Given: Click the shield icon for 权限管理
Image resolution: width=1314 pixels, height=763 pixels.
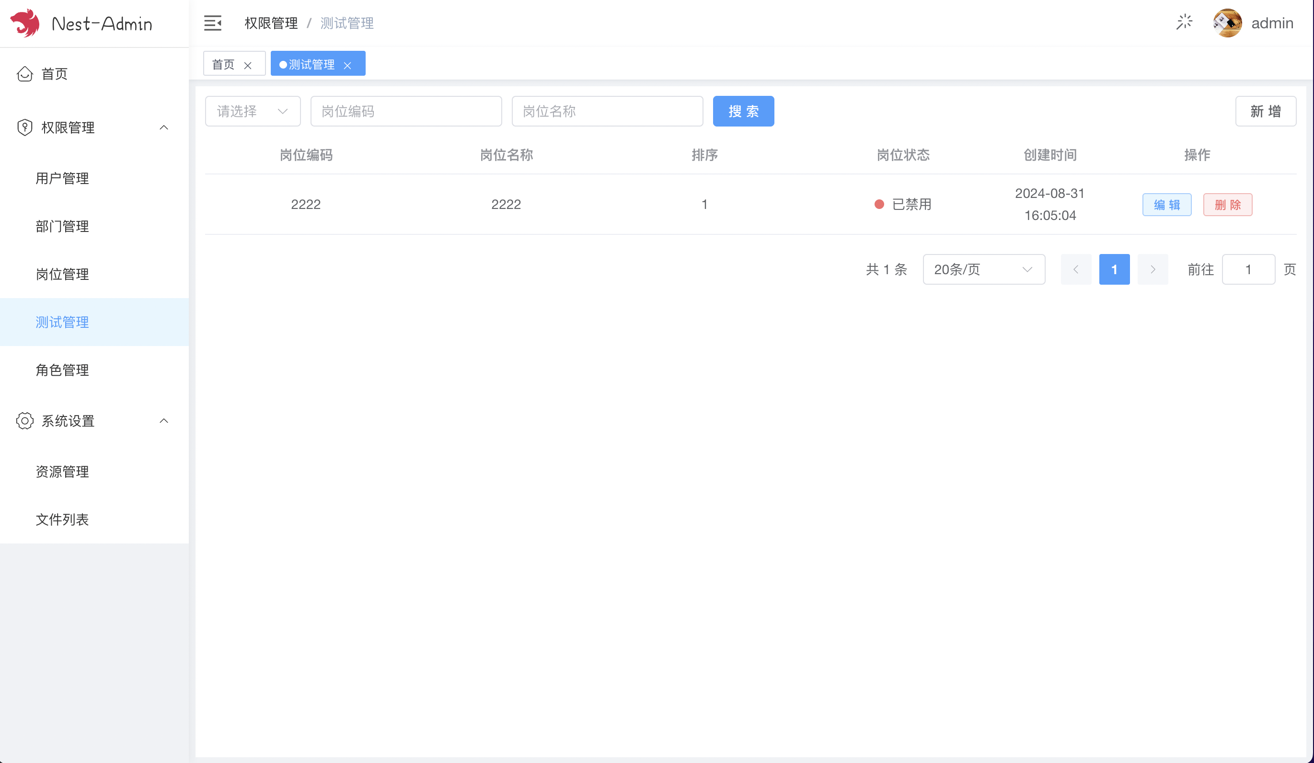Looking at the screenshot, I should click(x=24, y=127).
